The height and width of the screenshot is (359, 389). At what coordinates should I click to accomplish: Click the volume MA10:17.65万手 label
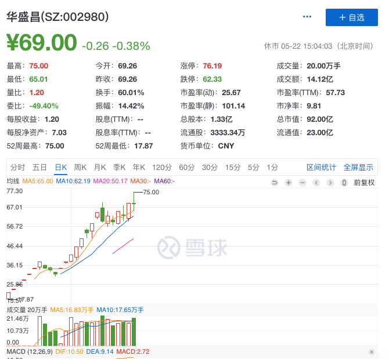coord(120,310)
